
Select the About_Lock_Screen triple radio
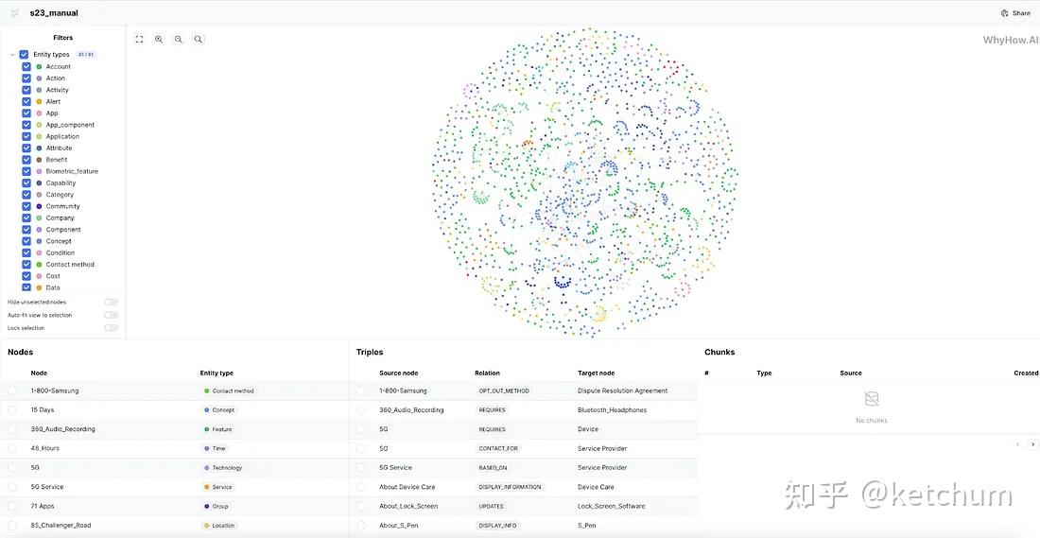(x=361, y=506)
